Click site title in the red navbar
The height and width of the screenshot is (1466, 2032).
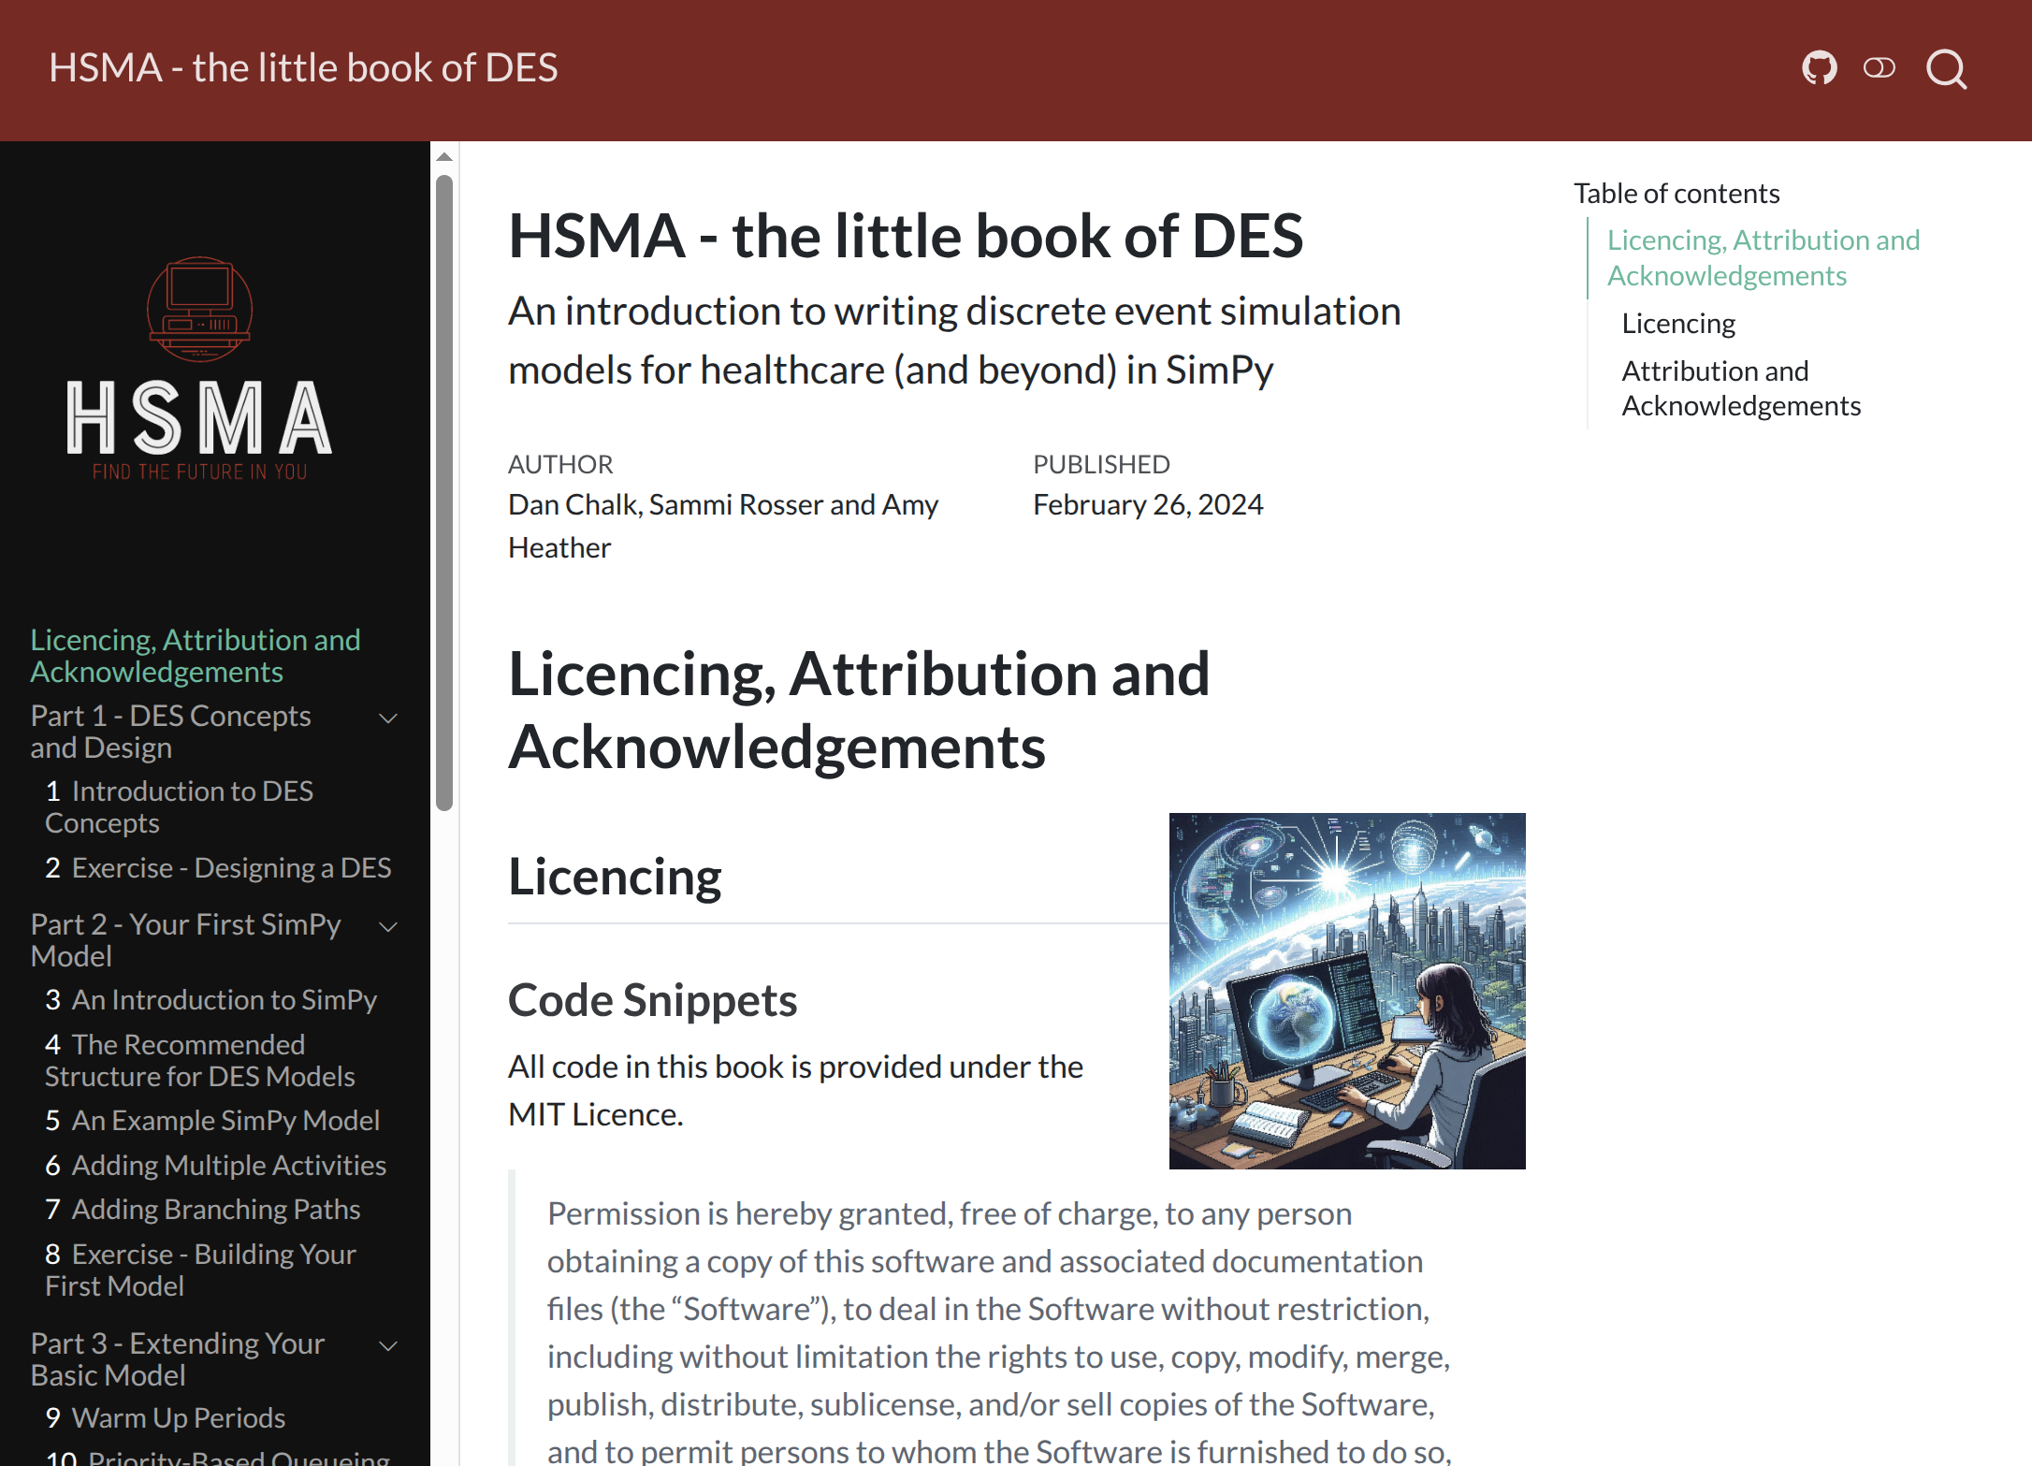pyautogui.click(x=303, y=68)
